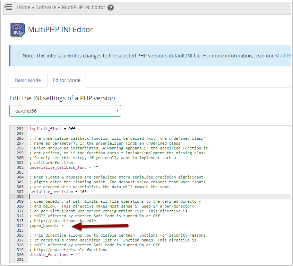Viewport: 293px width, 266px height.
Task: Click the '; http://php.net/open-basedir' comment line
Action: 63,221
